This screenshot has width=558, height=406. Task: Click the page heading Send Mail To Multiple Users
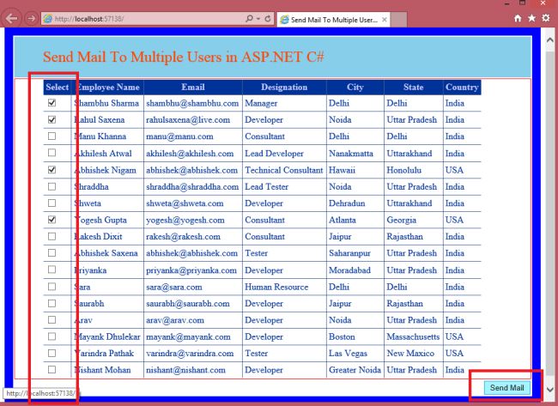coord(184,58)
